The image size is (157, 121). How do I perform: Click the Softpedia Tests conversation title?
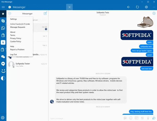click(x=103, y=12)
